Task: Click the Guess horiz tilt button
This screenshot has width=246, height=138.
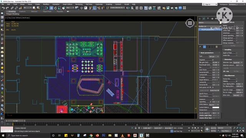Action: click(214, 90)
